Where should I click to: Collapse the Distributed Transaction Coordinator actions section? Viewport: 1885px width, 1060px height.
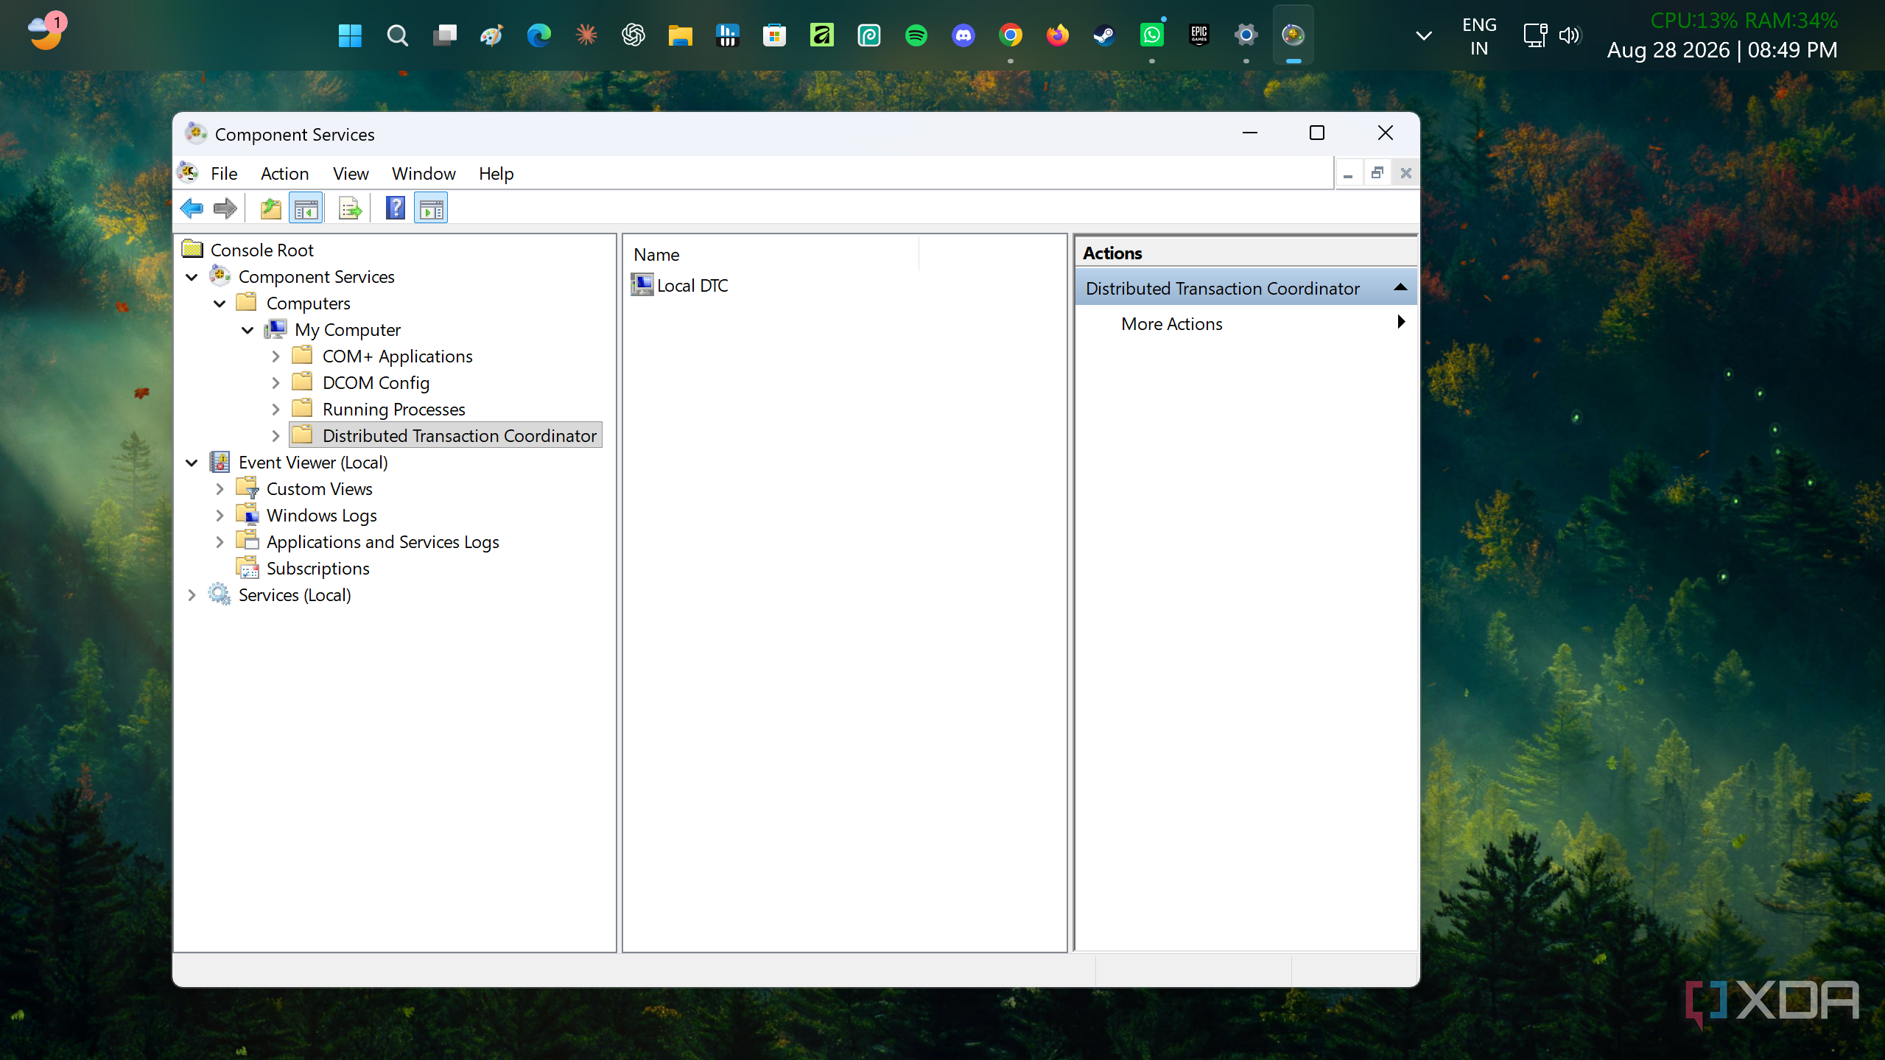pos(1400,287)
